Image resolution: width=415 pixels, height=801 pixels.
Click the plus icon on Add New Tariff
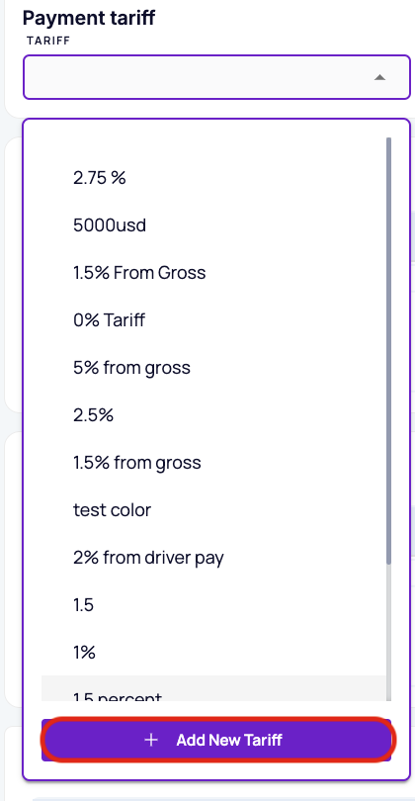coord(151,740)
